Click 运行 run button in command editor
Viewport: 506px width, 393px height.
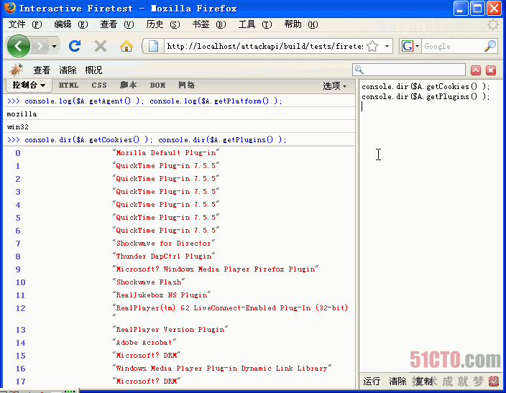click(372, 382)
